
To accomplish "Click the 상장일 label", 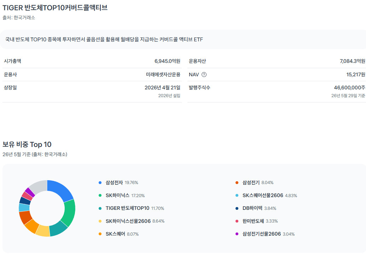I will click(x=10, y=88).
